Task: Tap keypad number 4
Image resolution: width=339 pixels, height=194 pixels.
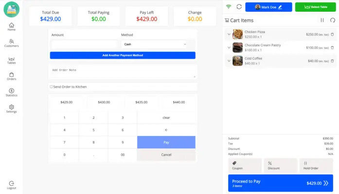Action: tap(64, 130)
